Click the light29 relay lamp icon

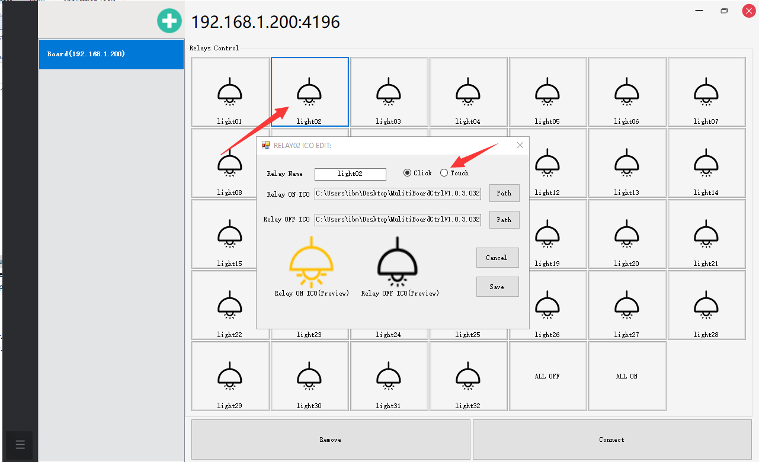coord(230,376)
